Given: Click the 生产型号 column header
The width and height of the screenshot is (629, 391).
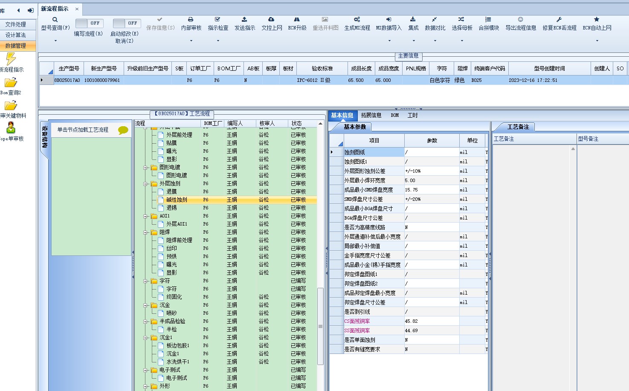Looking at the screenshot, I should click(x=69, y=68).
